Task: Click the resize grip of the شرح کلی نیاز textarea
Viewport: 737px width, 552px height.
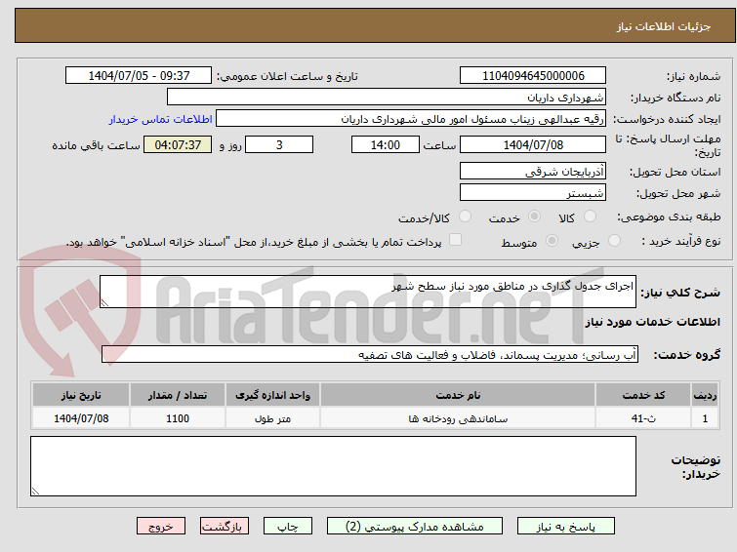Action: pyautogui.click(x=104, y=303)
